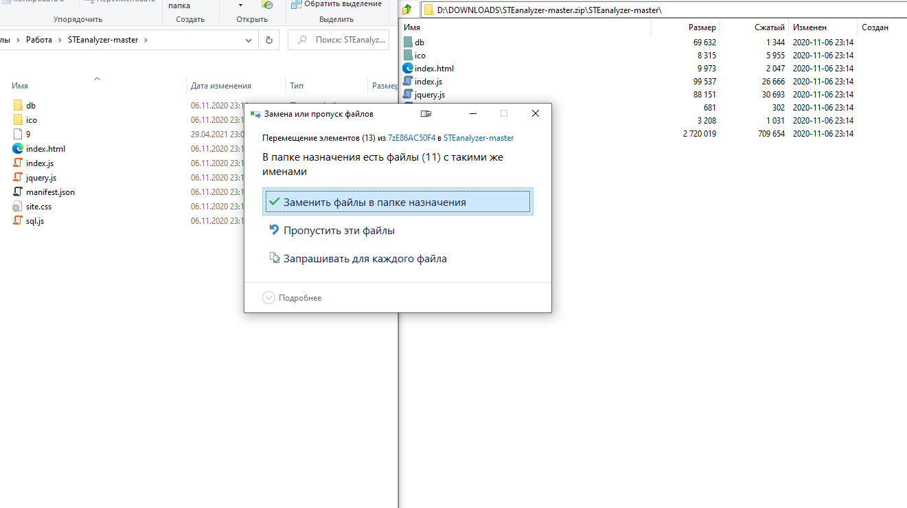Select index.js file icon in 7-Zip list
Image resolution: width=907 pixels, height=508 pixels.
point(408,82)
